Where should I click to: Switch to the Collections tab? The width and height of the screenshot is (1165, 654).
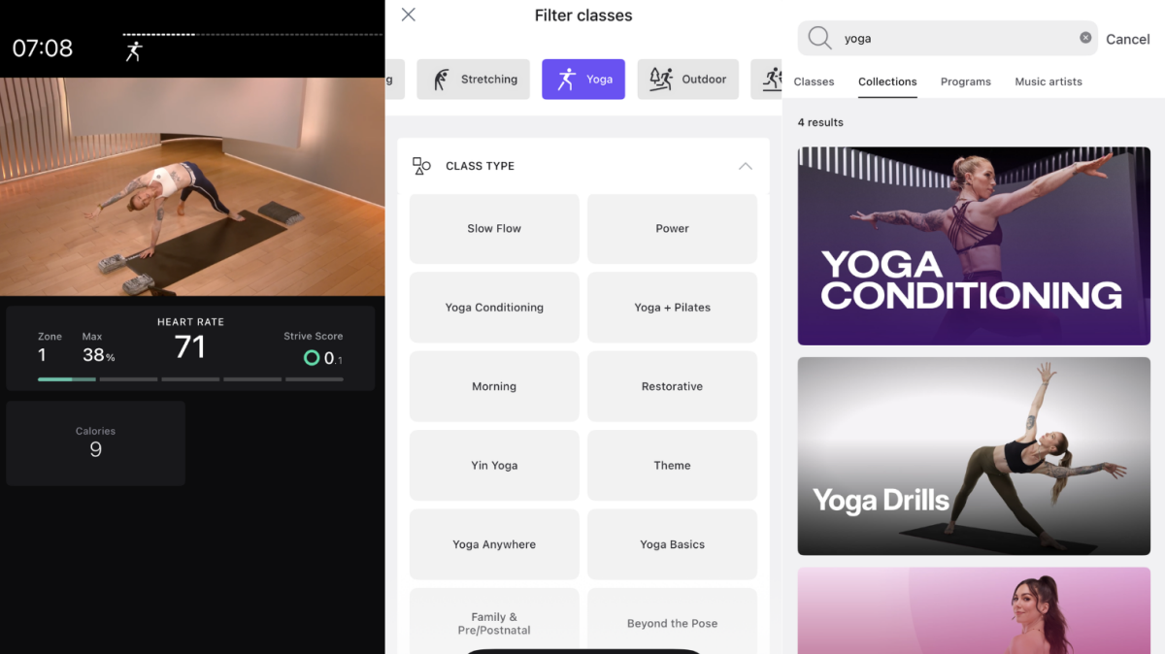[887, 82]
